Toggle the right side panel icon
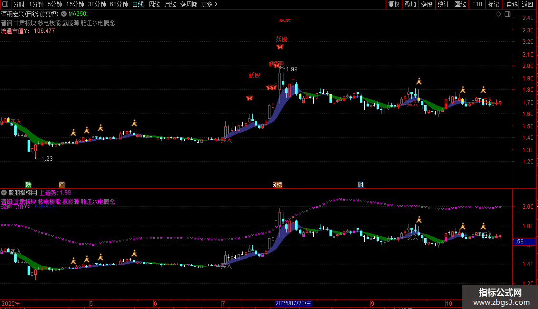This screenshot has width=538, height=309. coord(508,14)
